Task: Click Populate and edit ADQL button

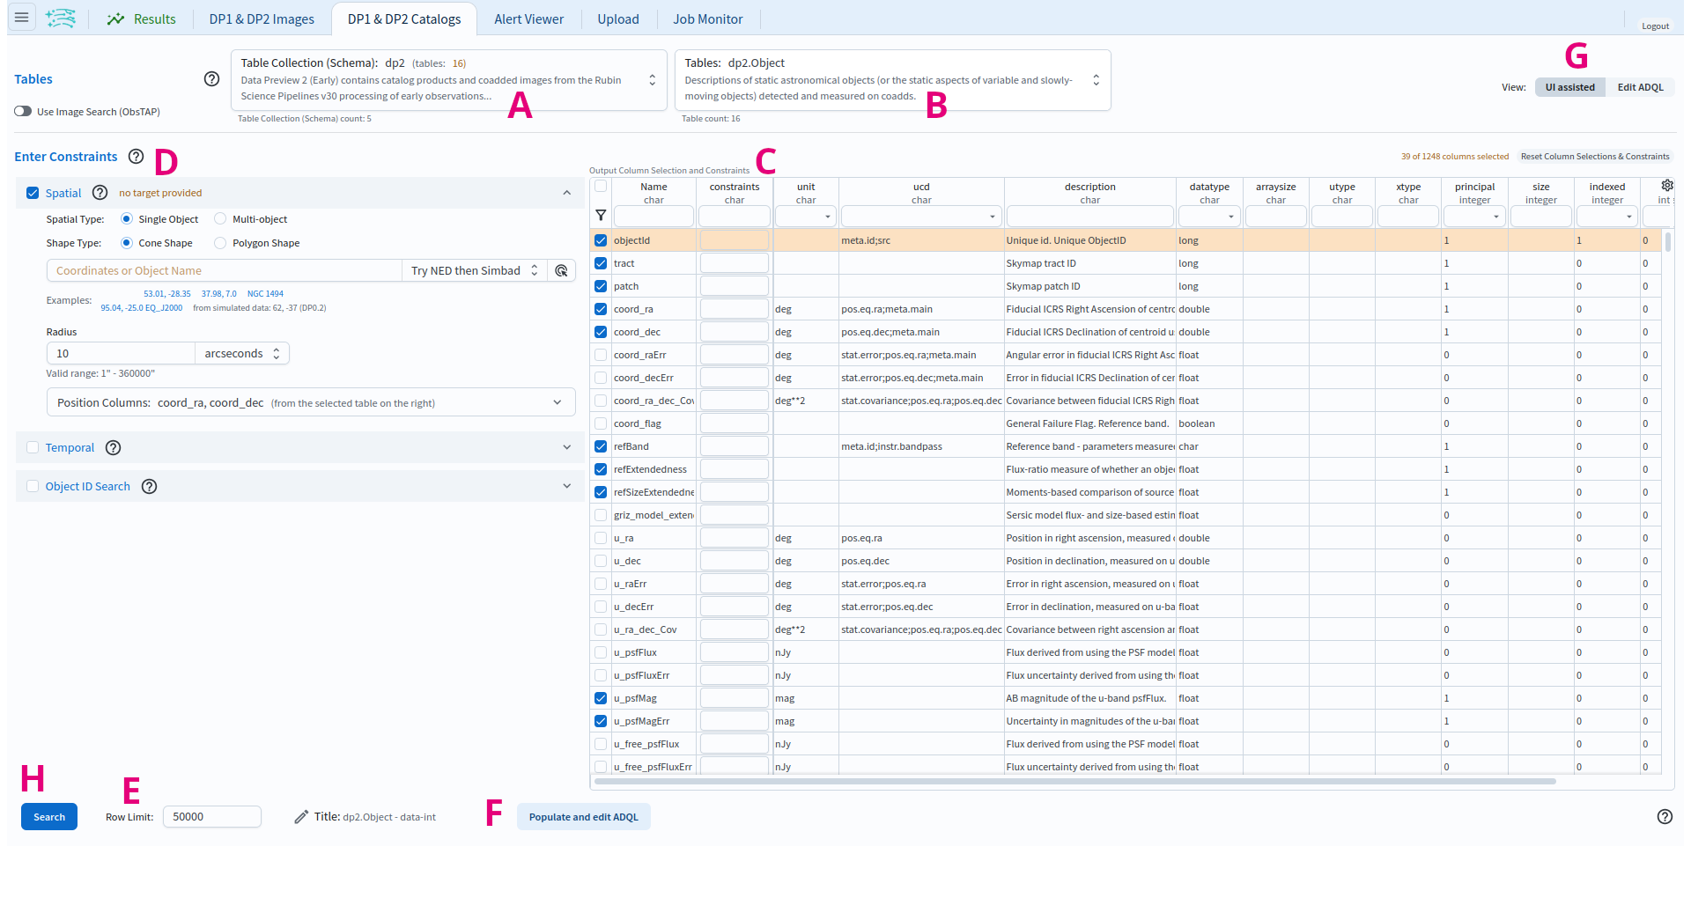Action: (x=583, y=817)
